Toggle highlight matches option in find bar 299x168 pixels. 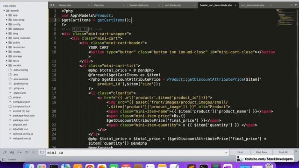pos(42,152)
